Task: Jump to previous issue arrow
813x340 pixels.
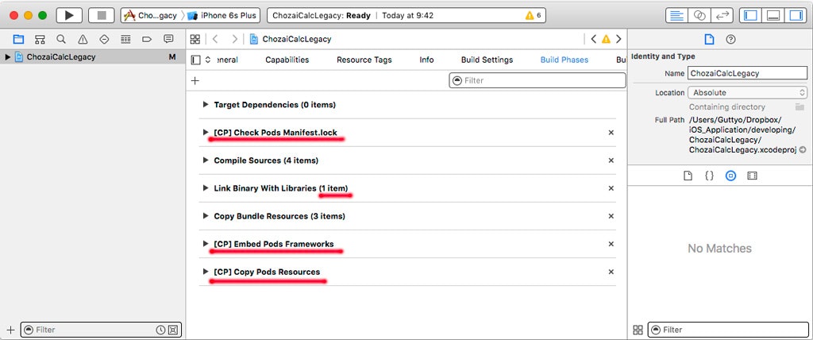Action: tap(594, 39)
